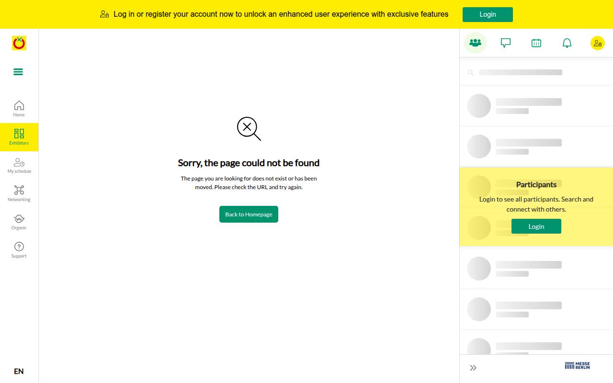Open the hamburger menu in sidebar

click(x=18, y=72)
